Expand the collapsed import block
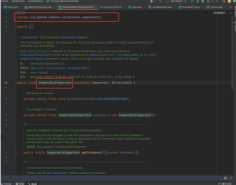Viewport: 236px width, 185px height. click(16, 27)
